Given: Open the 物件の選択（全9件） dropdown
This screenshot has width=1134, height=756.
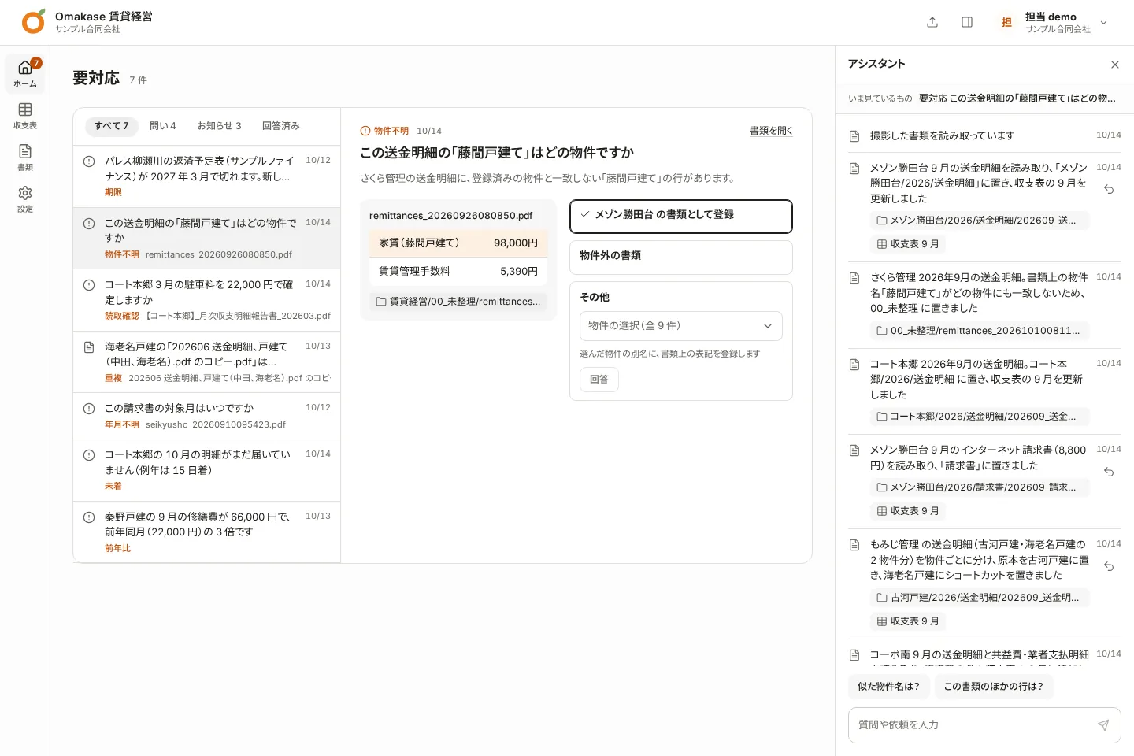Looking at the screenshot, I should (681, 326).
